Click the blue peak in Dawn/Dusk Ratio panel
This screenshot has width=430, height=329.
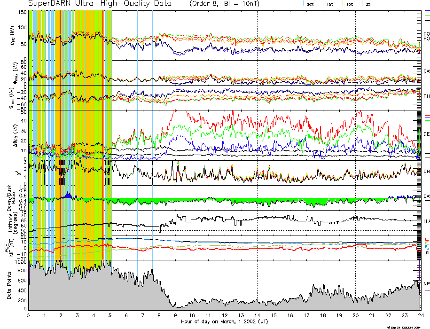click(68, 195)
